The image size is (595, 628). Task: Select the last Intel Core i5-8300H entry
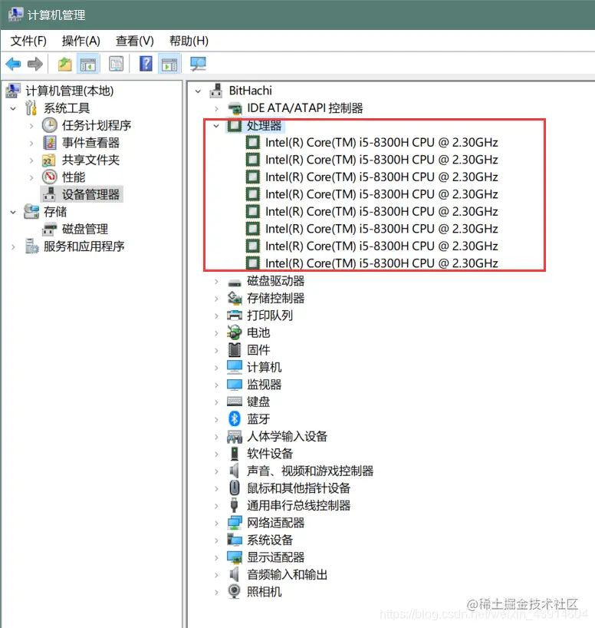tap(381, 263)
